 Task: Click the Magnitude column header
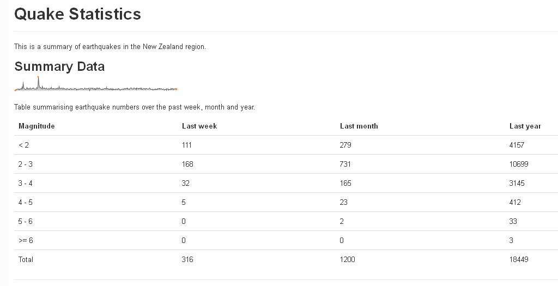(x=37, y=126)
